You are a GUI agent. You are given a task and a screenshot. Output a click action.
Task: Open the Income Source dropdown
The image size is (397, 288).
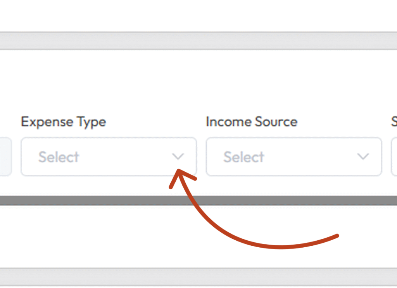[x=294, y=157]
